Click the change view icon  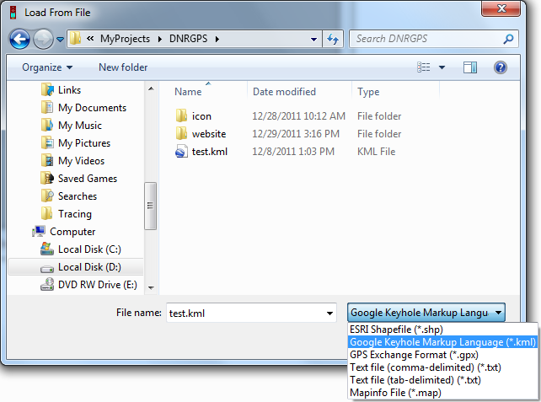click(425, 67)
